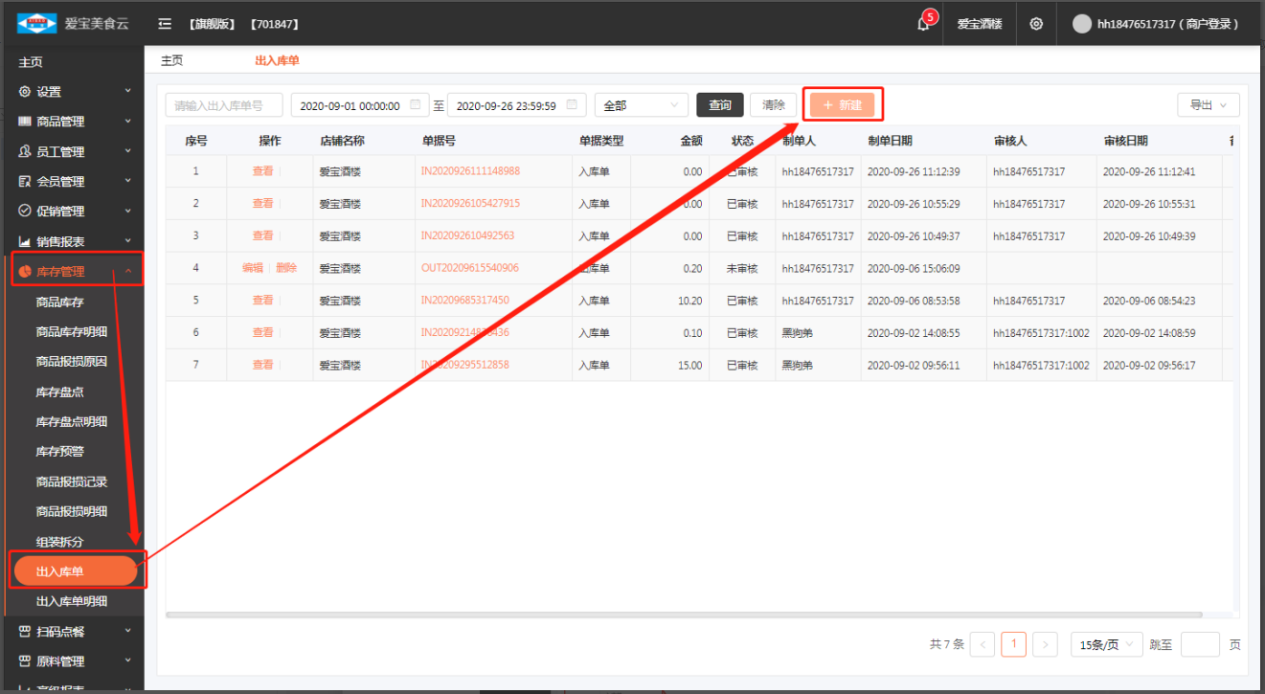The height and width of the screenshot is (694, 1265).
Task: Click the user avatar icon
Action: (1081, 24)
